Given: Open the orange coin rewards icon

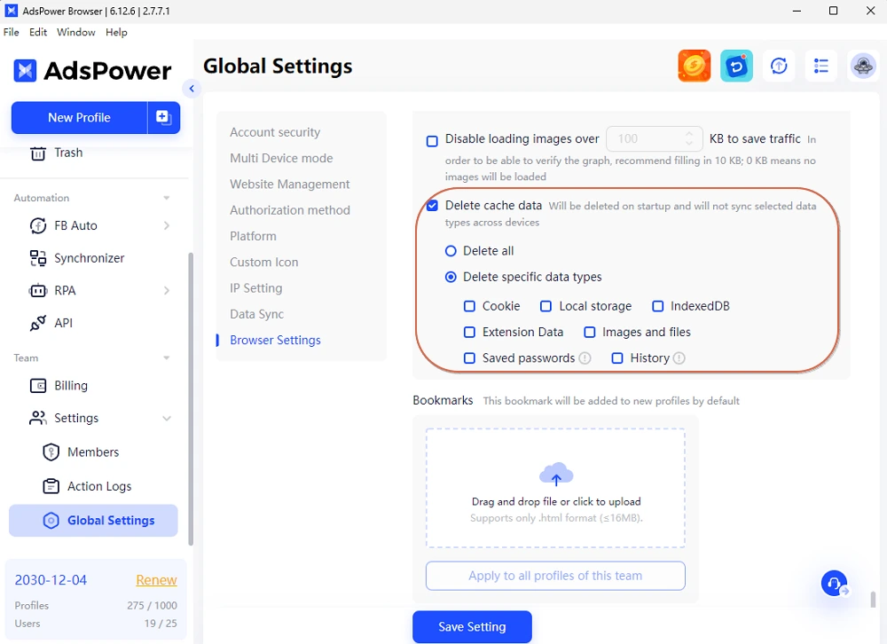Looking at the screenshot, I should 695,67.
